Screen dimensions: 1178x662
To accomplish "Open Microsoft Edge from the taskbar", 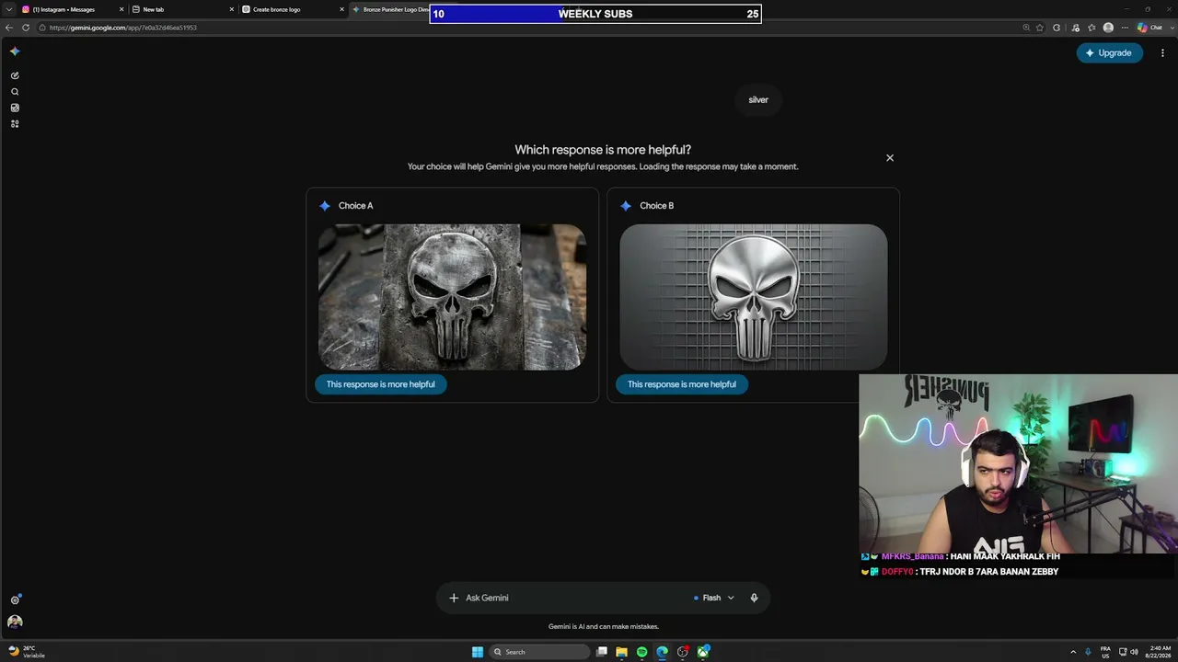I will coord(663,652).
